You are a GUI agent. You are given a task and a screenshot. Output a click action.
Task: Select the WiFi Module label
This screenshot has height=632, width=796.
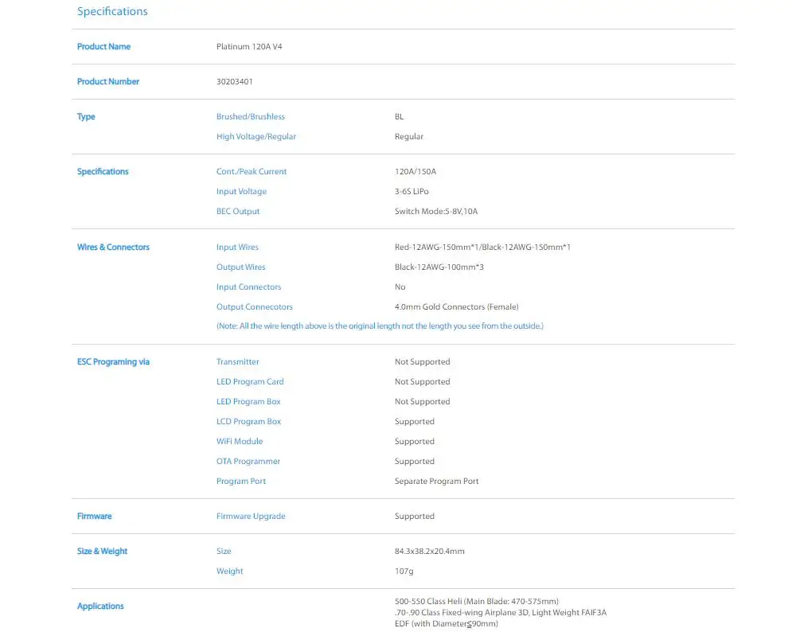(x=240, y=441)
